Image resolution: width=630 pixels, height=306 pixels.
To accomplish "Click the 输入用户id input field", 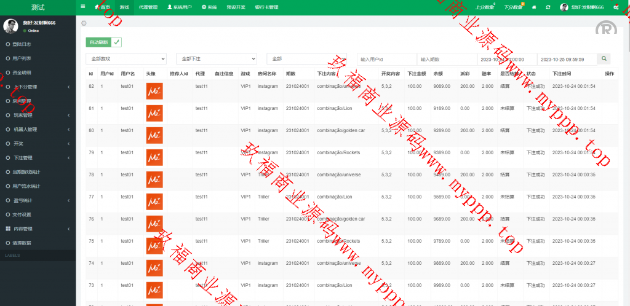I will [x=386, y=59].
